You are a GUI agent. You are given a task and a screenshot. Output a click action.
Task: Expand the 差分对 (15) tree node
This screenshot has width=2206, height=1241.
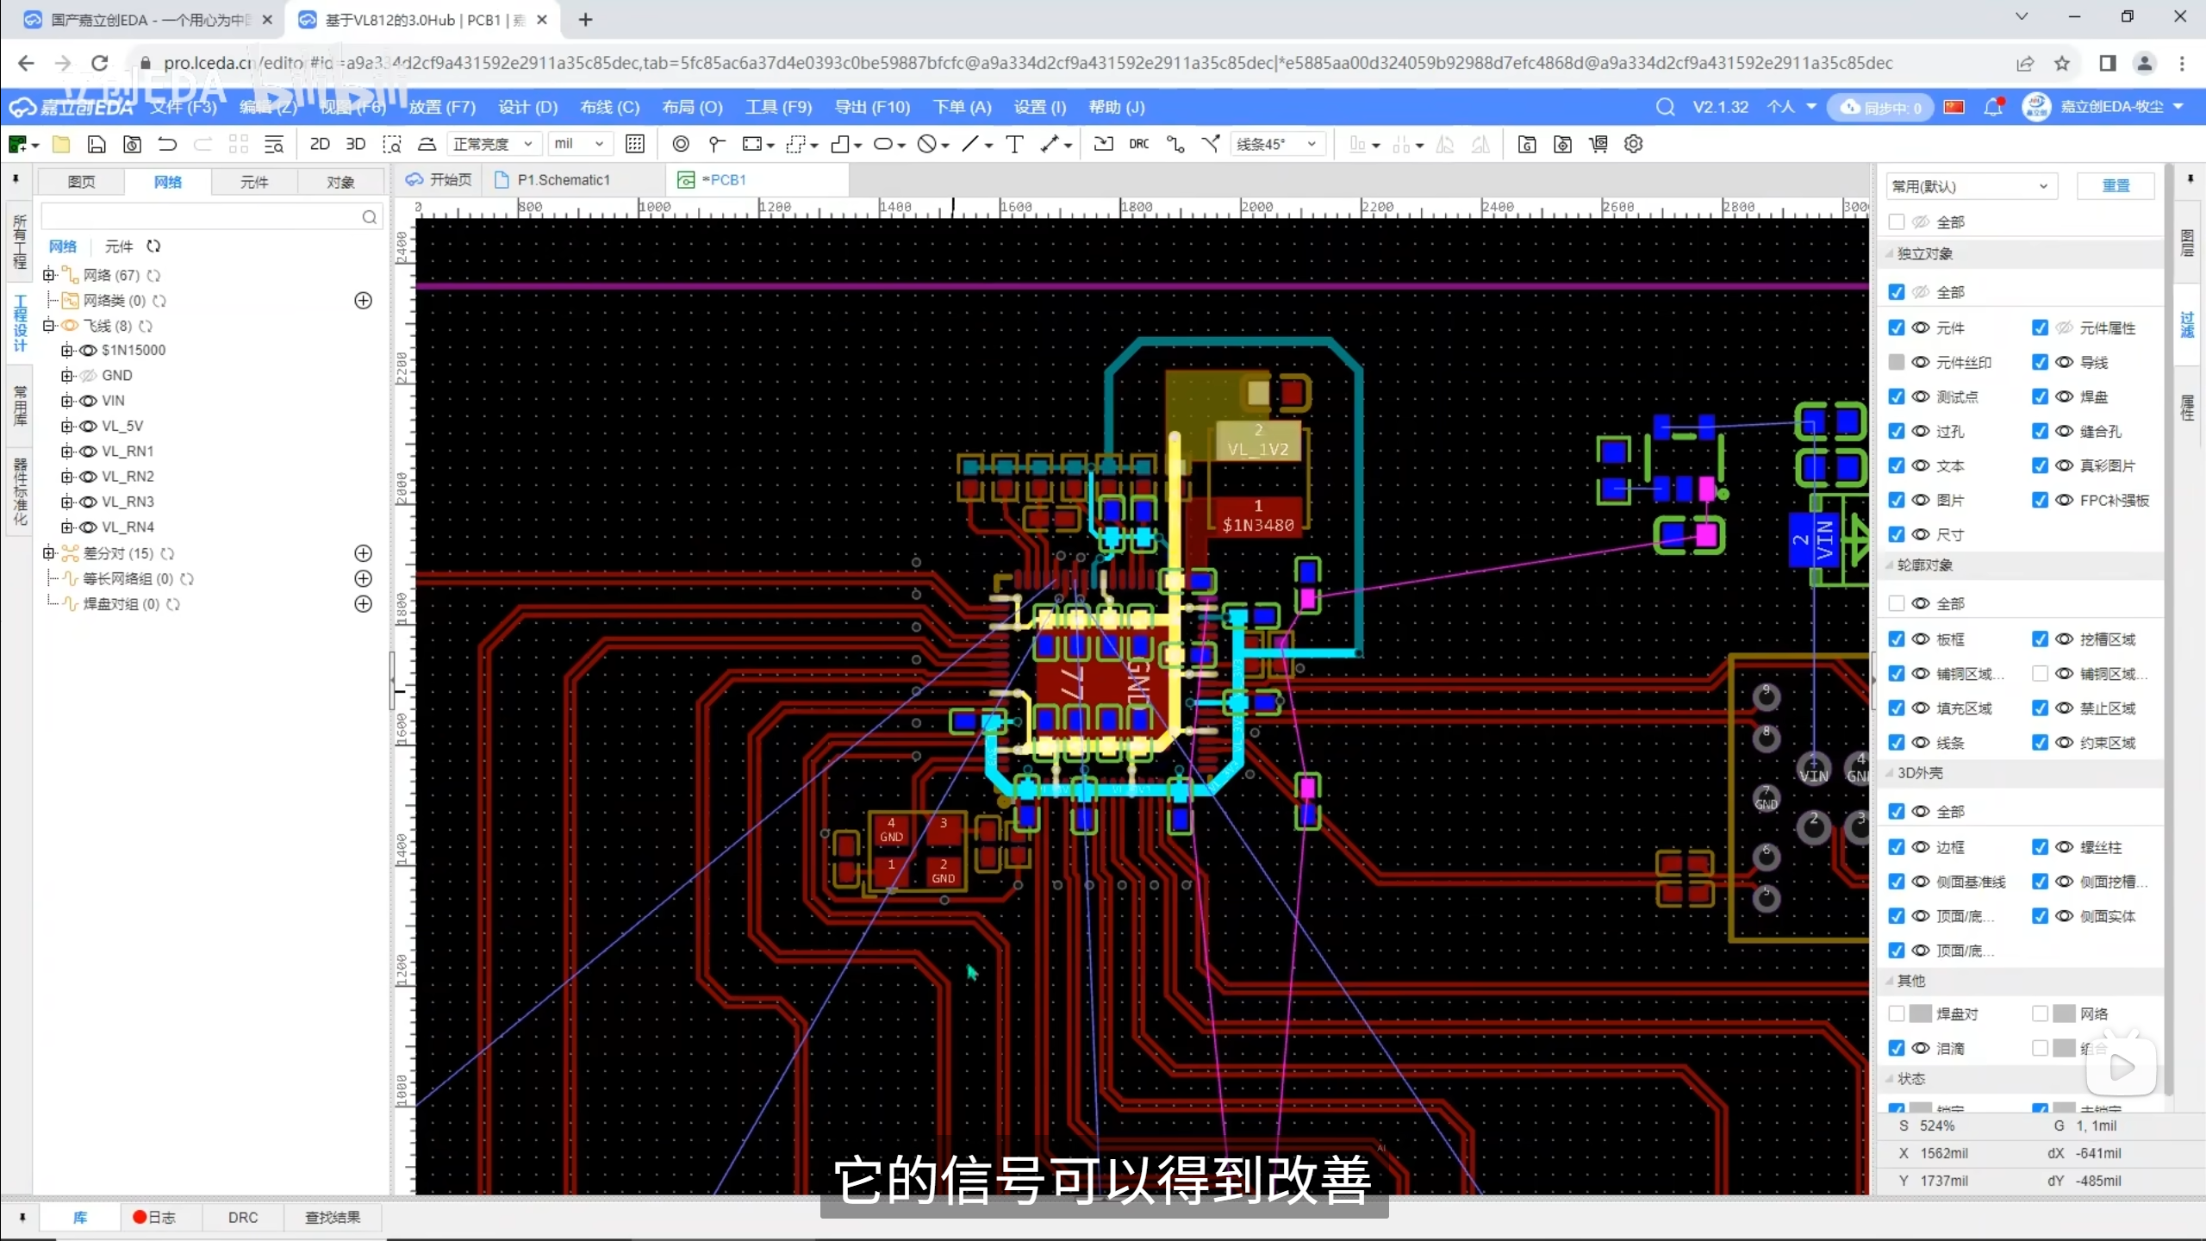click(49, 553)
